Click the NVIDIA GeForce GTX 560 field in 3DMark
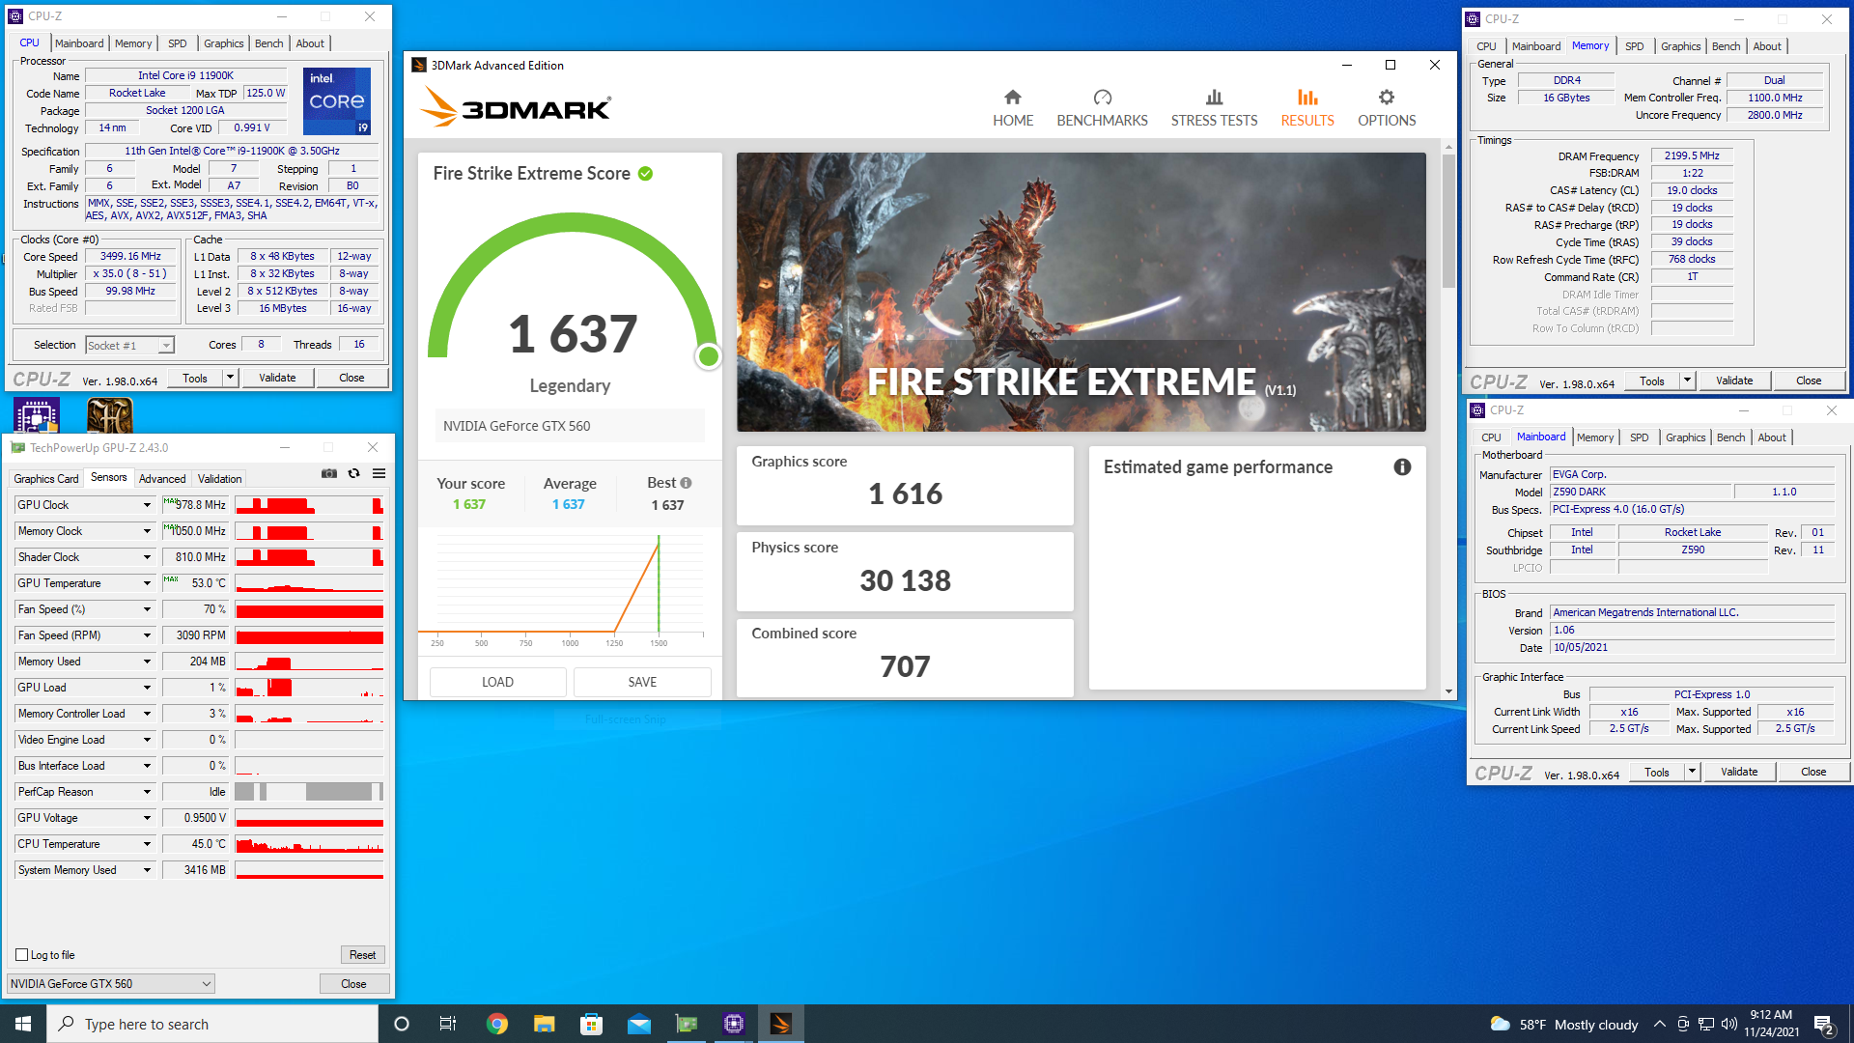 570,426
